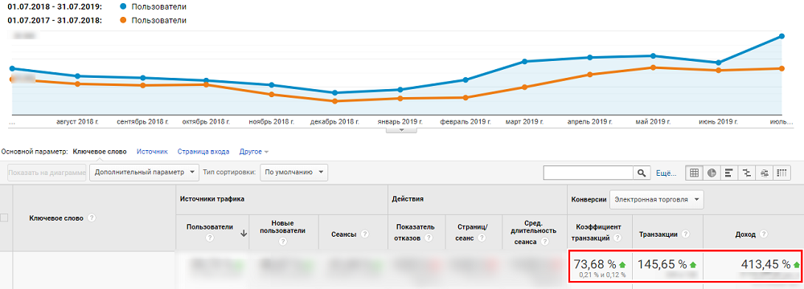Screen dimensions: 804x289
Task: Open help icon beside Сеансы
Action: tap(364, 234)
